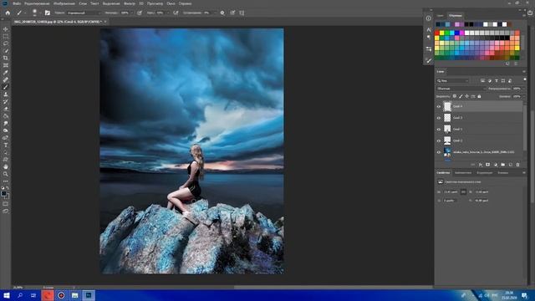Create a new adjustment layer
Screen dimensions: 535x301
pos(496,165)
